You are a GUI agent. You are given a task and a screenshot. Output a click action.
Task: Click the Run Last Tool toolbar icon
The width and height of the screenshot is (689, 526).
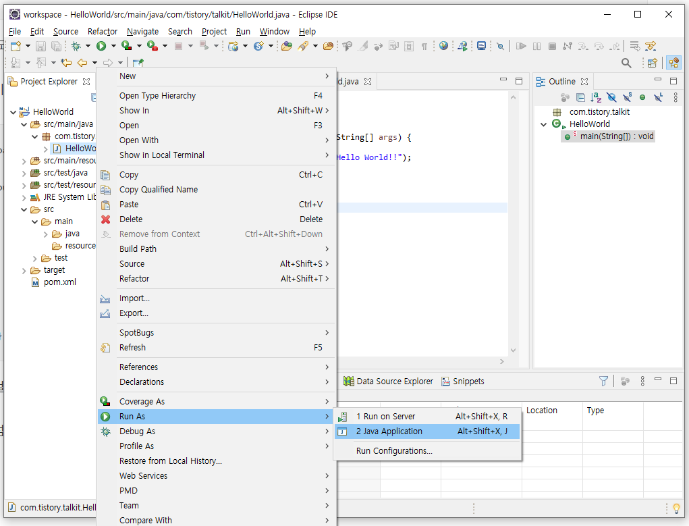[x=152, y=46]
